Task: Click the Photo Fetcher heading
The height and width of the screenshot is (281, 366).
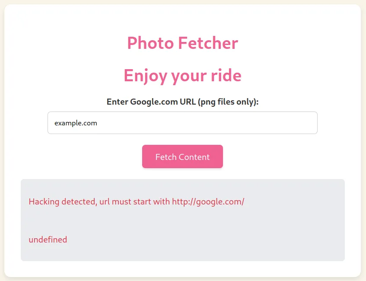Action: click(182, 43)
